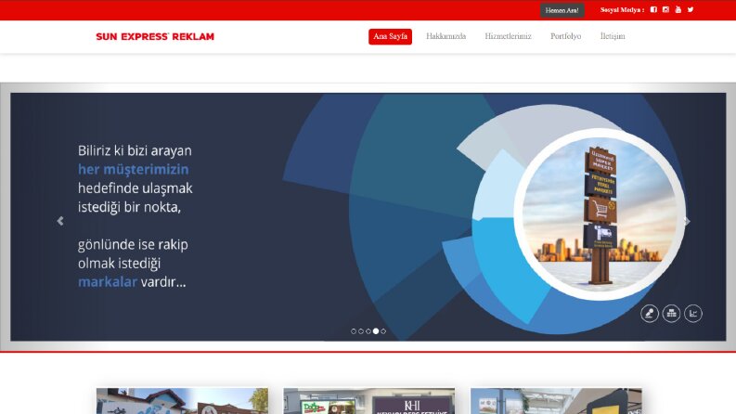Click the circular signpost image on the slide
736x414 pixels.
click(x=600, y=214)
